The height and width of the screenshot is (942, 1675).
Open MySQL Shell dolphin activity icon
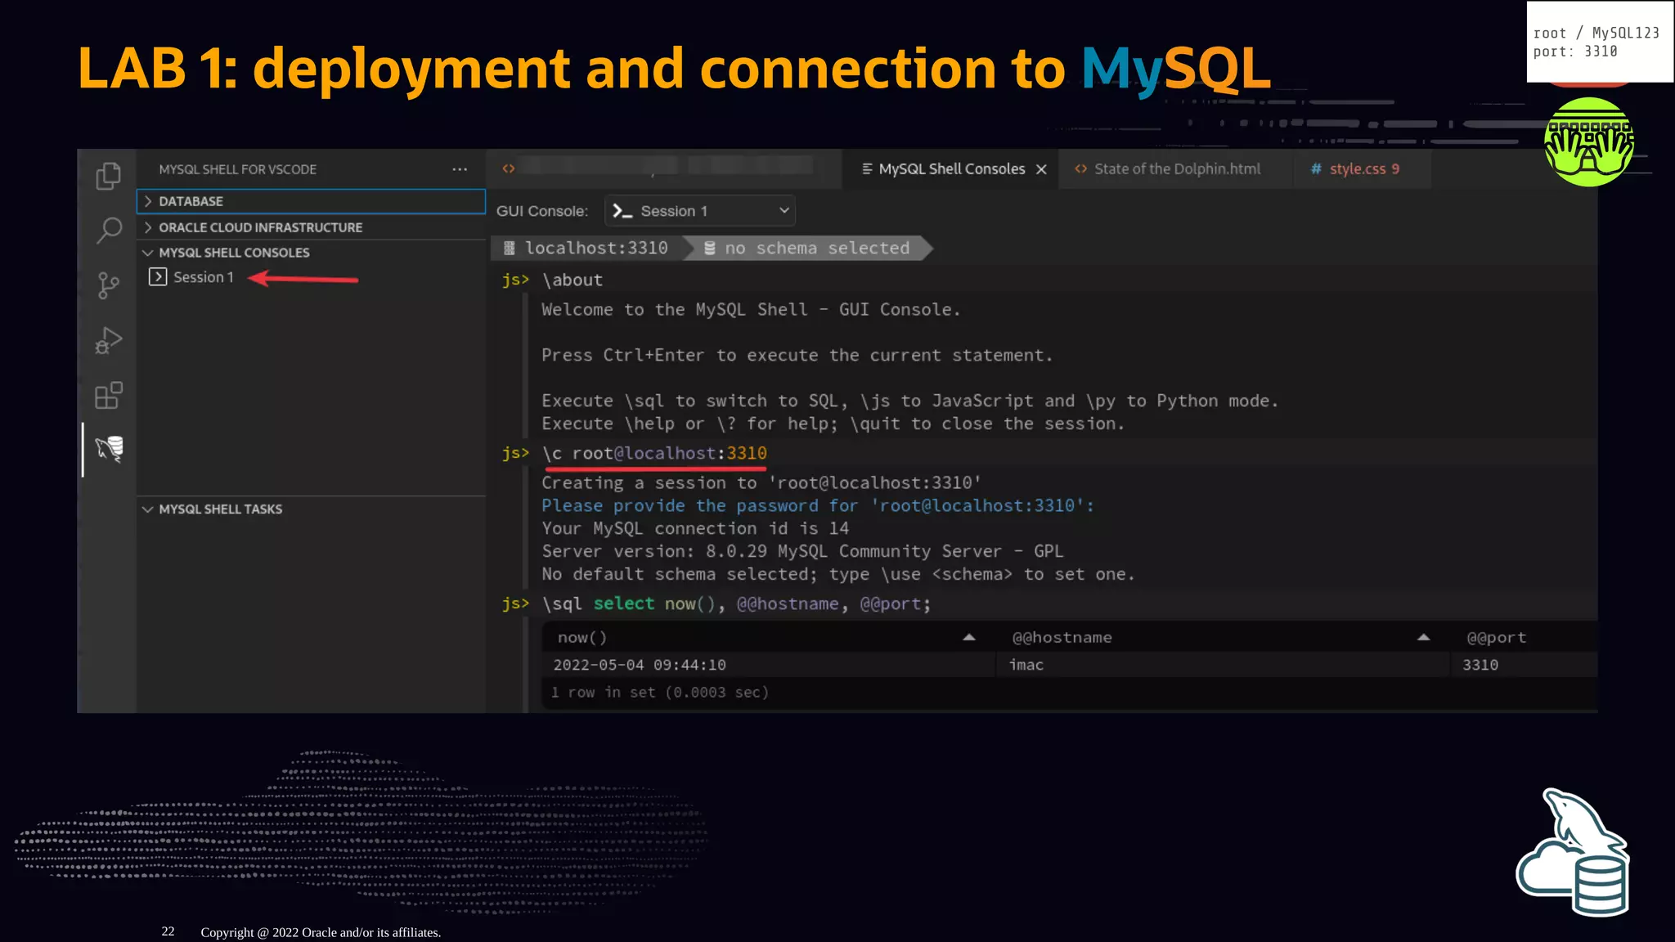tap(109, 449)
